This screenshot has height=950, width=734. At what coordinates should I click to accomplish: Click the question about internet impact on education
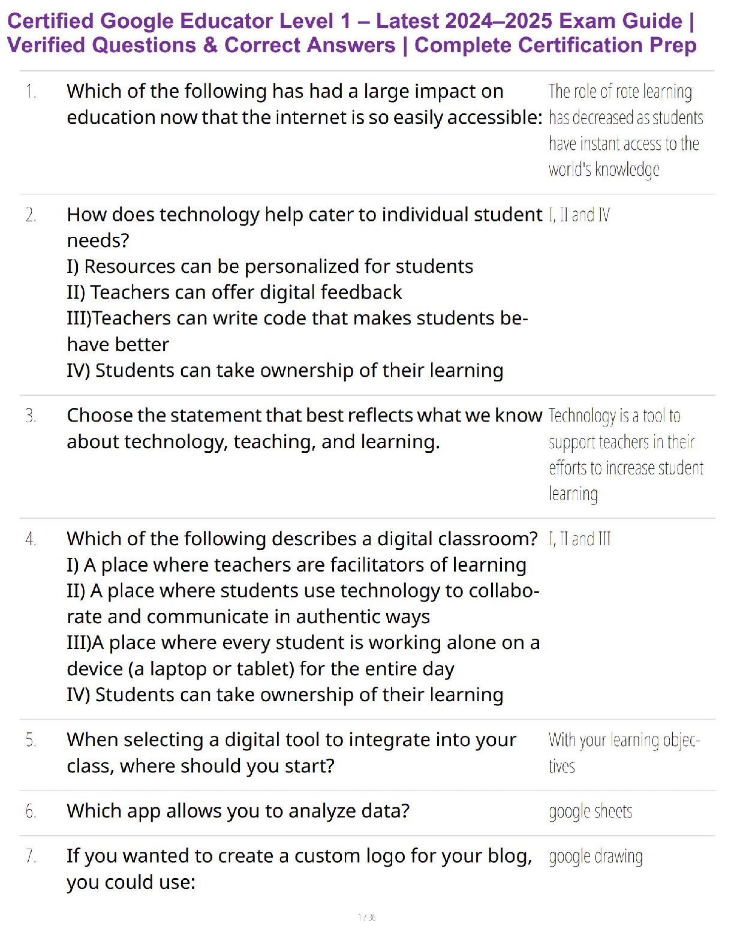point(305,104)
